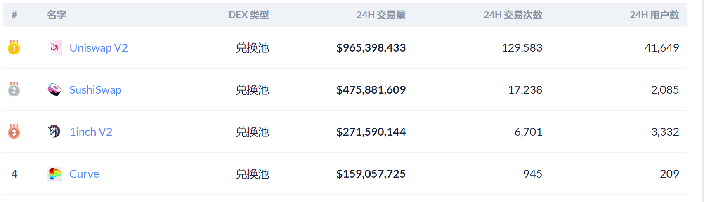
Task: Click the bronze rank 3 medal icon
Action: coord(14,132)
